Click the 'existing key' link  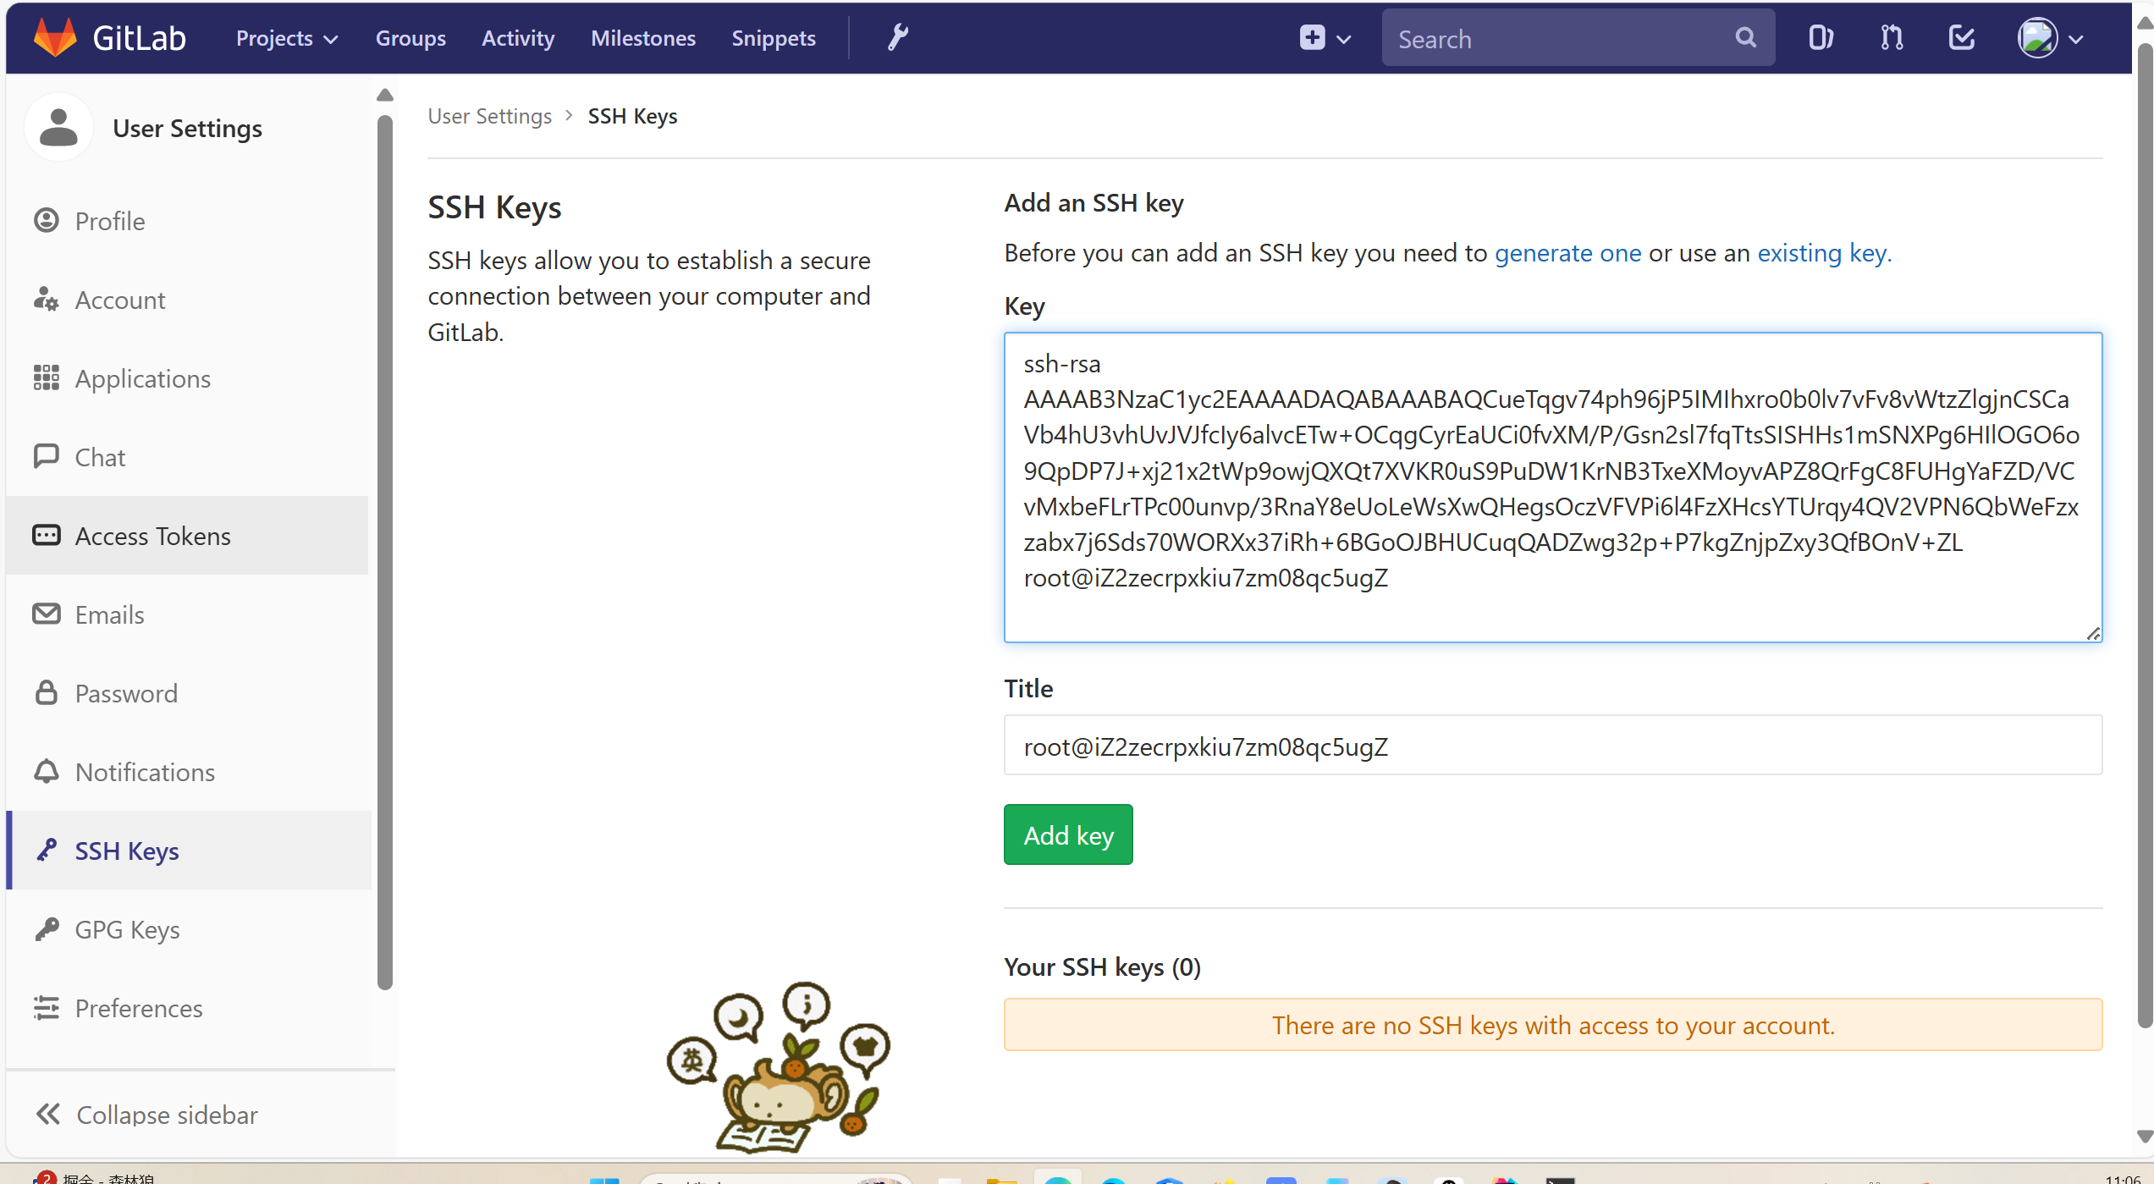[x=1822, y=252]
